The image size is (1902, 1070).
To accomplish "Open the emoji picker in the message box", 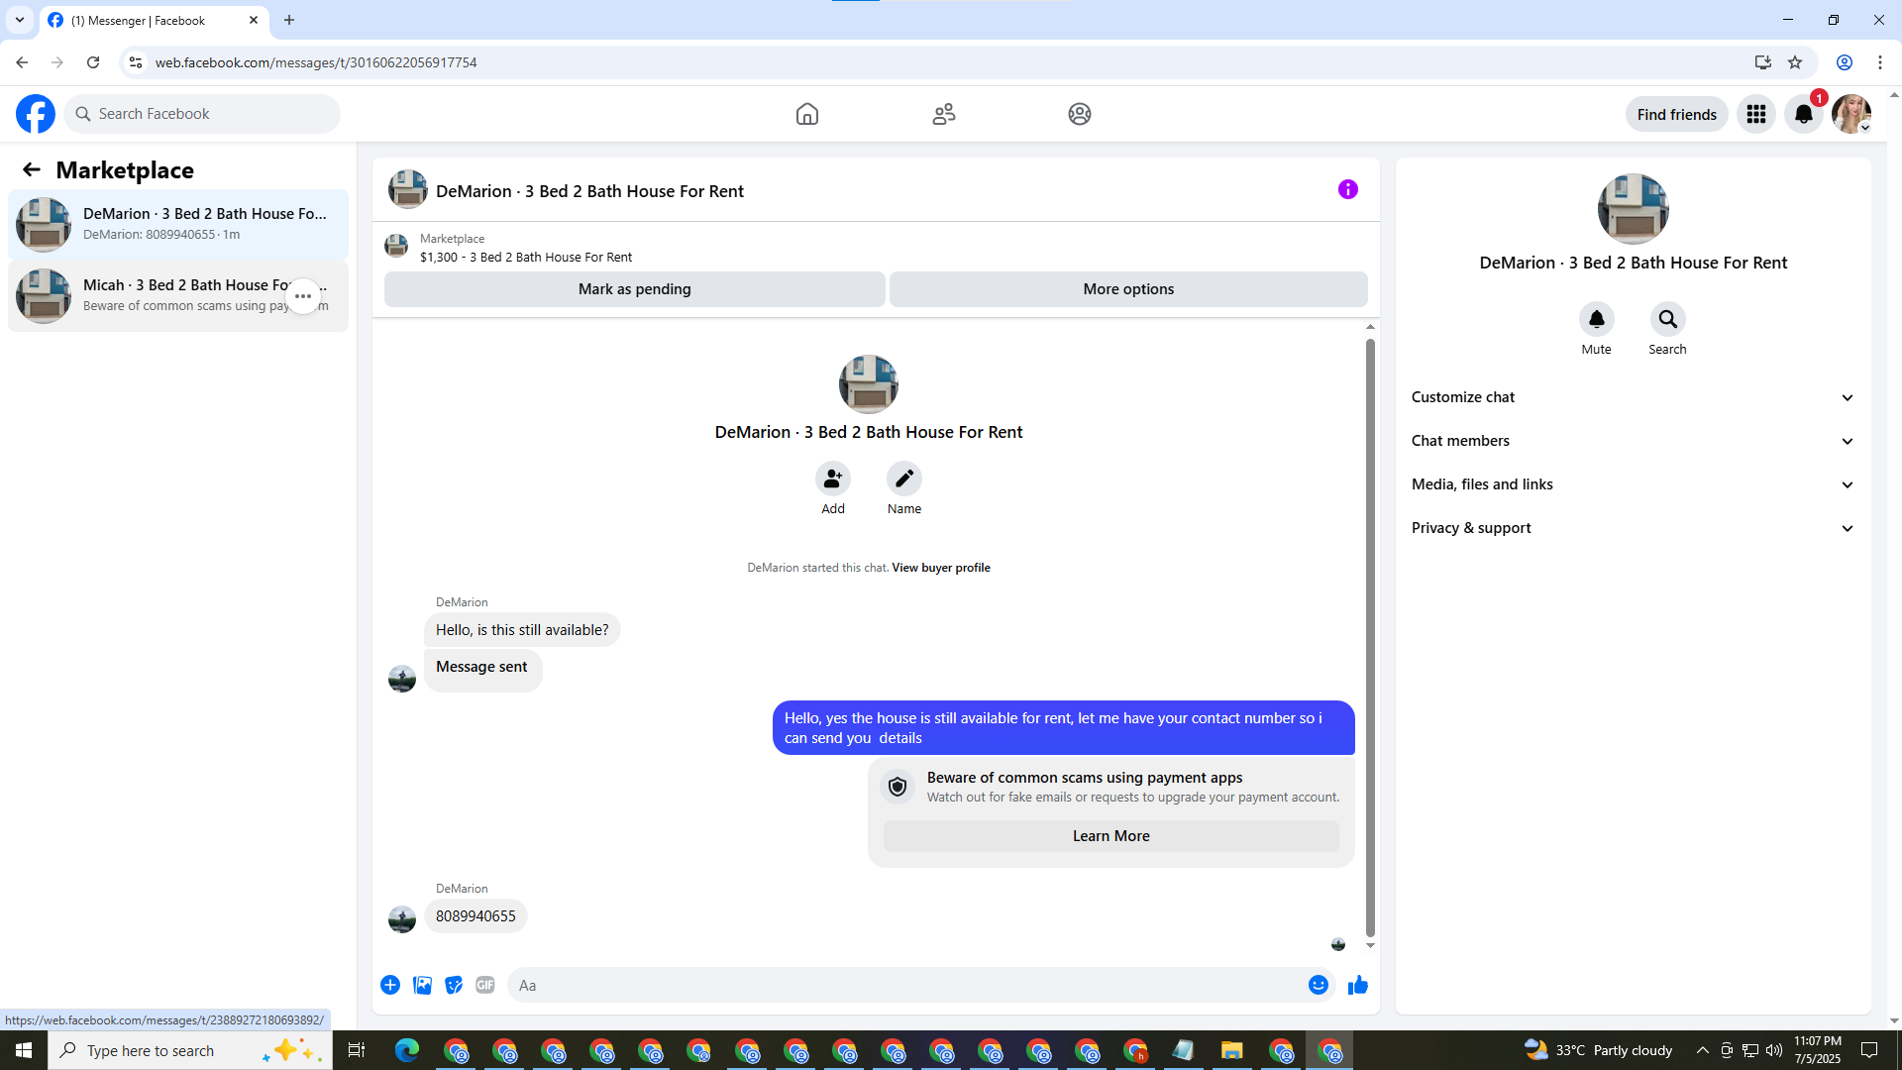I will (x=1318, y=985).
